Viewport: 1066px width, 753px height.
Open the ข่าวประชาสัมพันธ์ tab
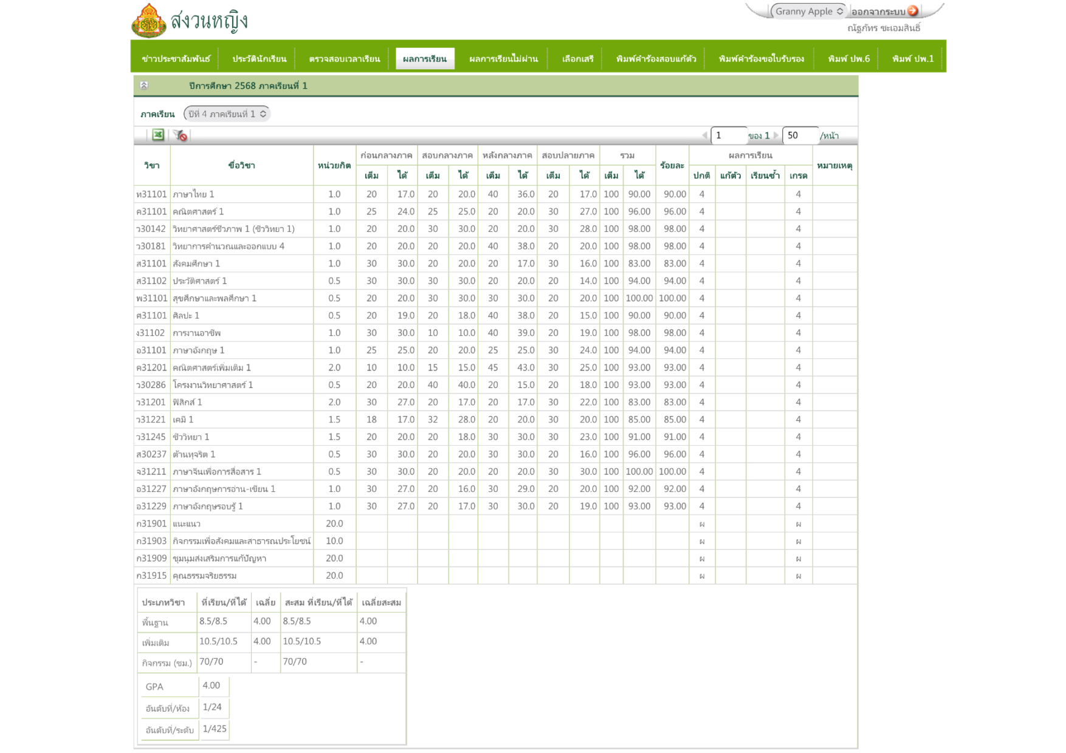pyautogui.click(x=176, y=59)
